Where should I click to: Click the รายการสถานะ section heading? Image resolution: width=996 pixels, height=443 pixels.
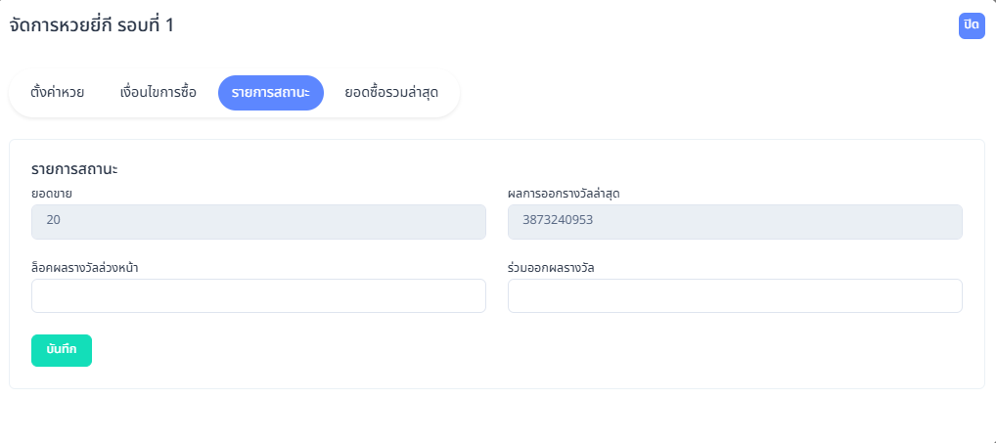[74, 169]
